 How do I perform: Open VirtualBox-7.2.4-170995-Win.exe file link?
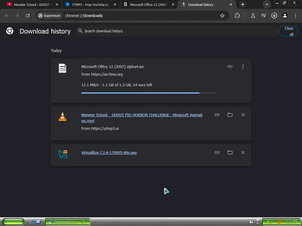[109, 153]
